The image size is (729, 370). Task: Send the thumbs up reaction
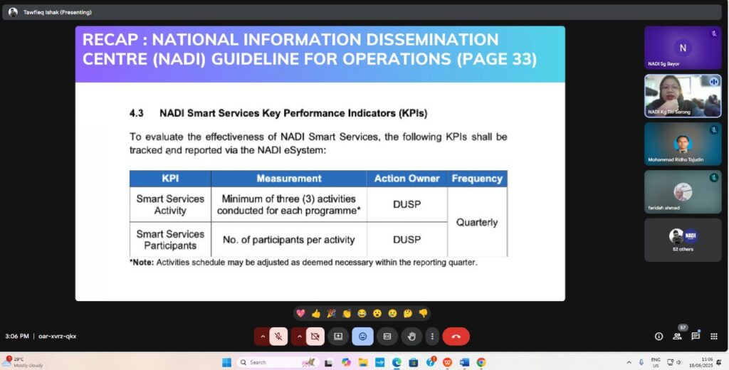point(316,313)
